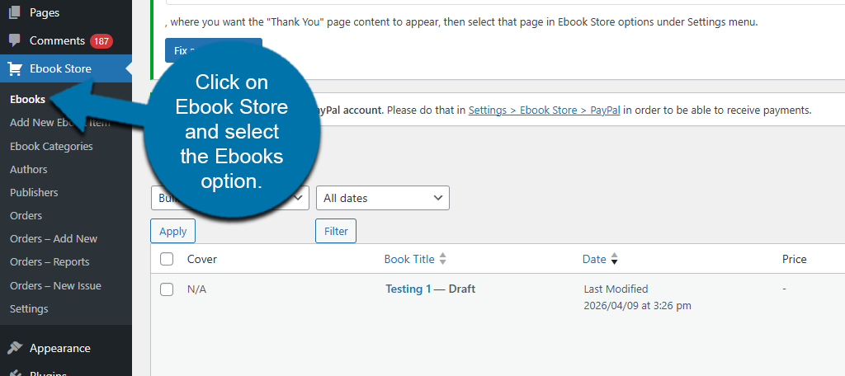Click the Apply button
This screenshot has height=376, width=845.
point(173,231)
